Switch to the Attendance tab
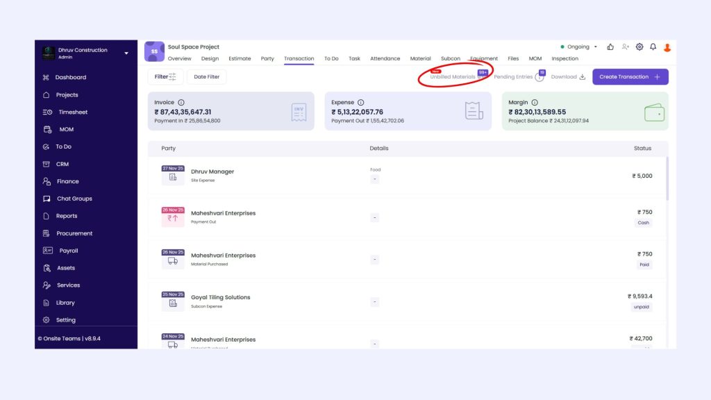Image resolution: width=711 pixels, height=400 pixels. pyautogui.click(x=385, y=59)
